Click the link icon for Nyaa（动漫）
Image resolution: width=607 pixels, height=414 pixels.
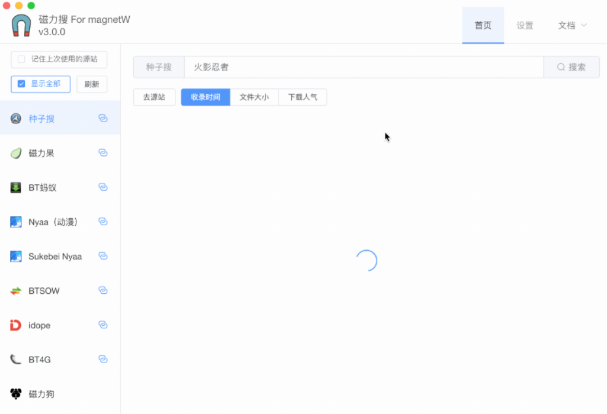(102, 222)
